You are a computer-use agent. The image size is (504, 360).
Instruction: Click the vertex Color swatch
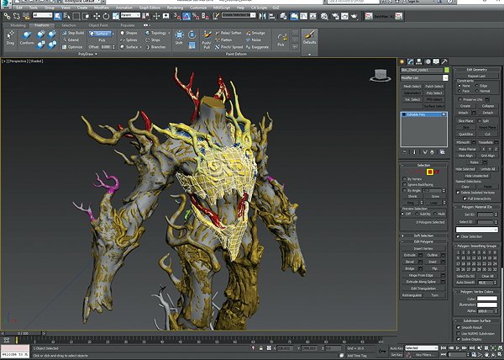tap(487, 299)
